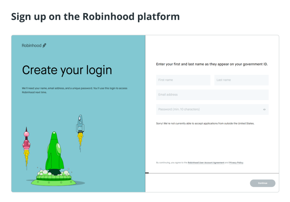Click the green rocket illustration
This screenshot has height=202, width=290.
[x=55, y=151]
